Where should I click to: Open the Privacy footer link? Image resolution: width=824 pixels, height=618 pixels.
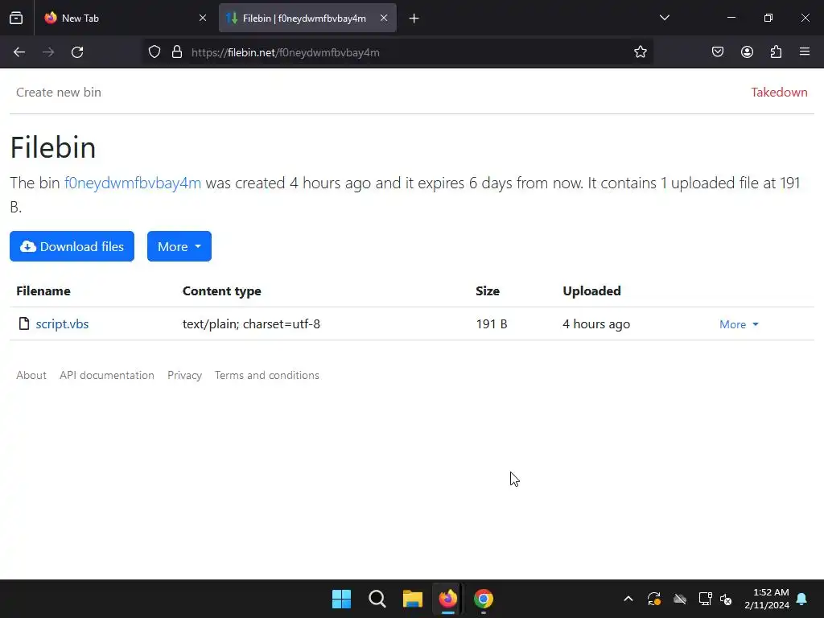184,375
